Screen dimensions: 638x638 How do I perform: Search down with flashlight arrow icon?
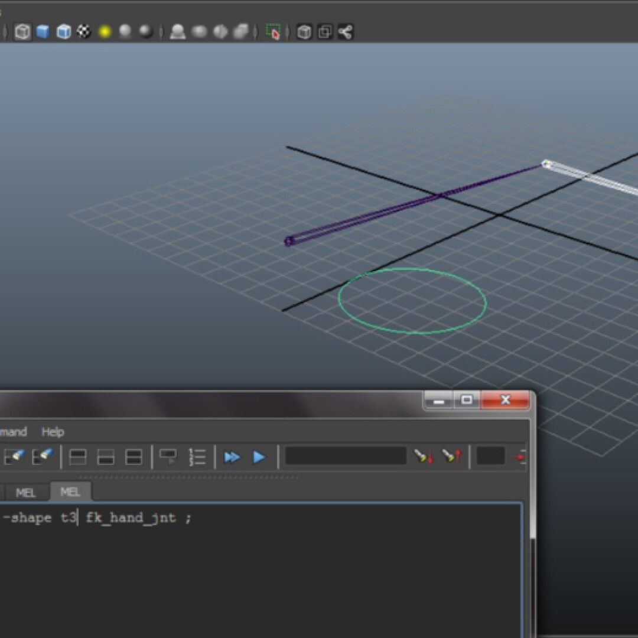click(x=423, y=457)
